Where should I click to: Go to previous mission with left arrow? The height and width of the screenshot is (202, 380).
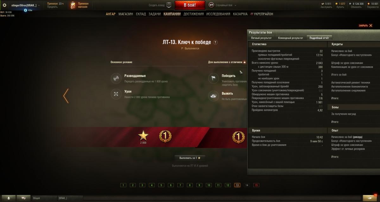click(x=66, y=96)
